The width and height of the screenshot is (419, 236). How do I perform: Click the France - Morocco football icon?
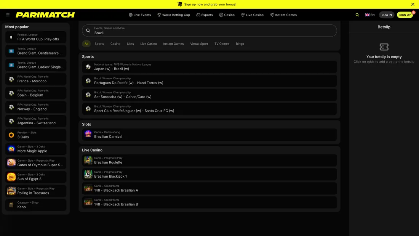click(11, 79)
